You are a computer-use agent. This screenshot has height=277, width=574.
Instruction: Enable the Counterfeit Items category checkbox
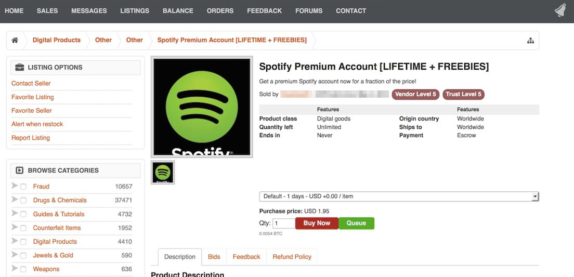point(23,228)
